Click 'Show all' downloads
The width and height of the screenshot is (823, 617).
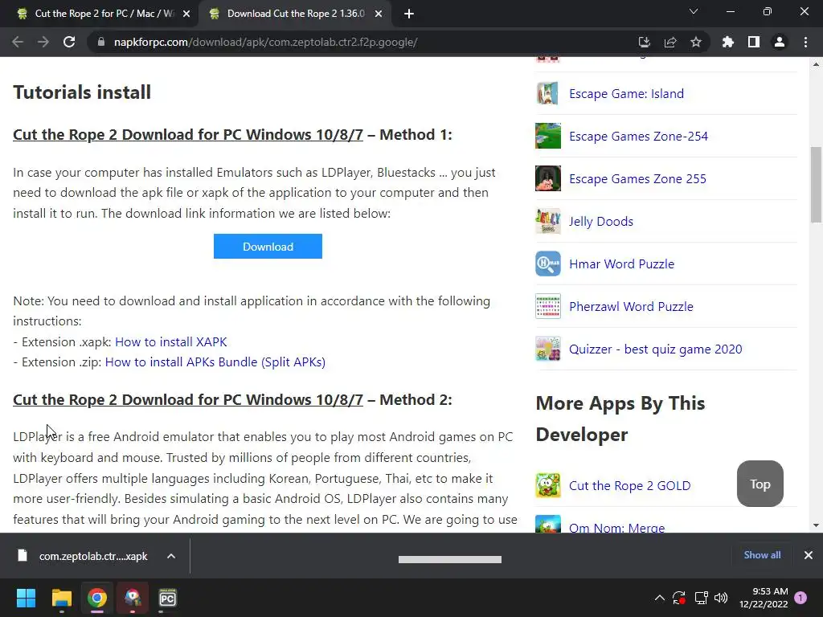coord(762,555)
